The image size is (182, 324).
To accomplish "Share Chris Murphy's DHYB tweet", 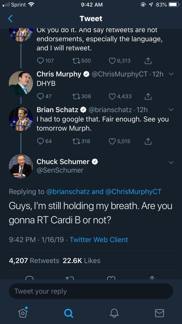I will point(147,96).
